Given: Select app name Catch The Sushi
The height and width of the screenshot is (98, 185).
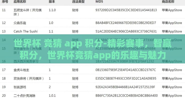Looking at the screenshot, I should (x=25, y=31).
